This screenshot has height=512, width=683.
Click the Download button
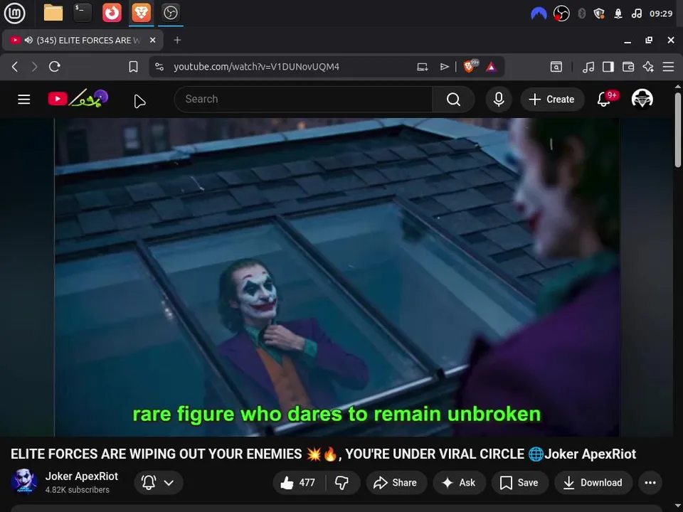pos(593,482)
